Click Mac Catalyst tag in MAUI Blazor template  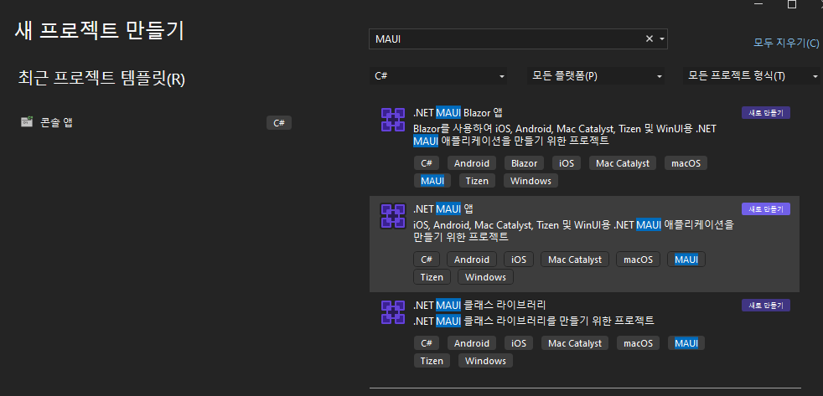(x=623, y=163)
